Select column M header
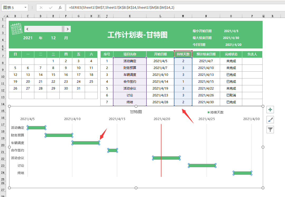Image resolution: width=285 pixels, height=197 pixels. (183, 16)
